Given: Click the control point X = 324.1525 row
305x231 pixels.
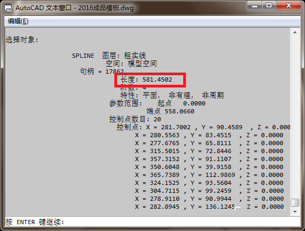Looking at the screenshot, I should point(209,183).
